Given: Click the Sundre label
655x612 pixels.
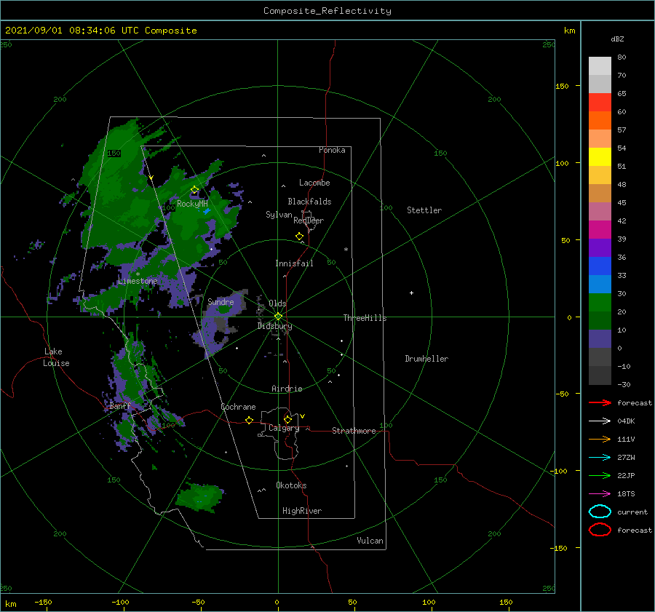Looking at the screenshot, I should coord(221,301).
